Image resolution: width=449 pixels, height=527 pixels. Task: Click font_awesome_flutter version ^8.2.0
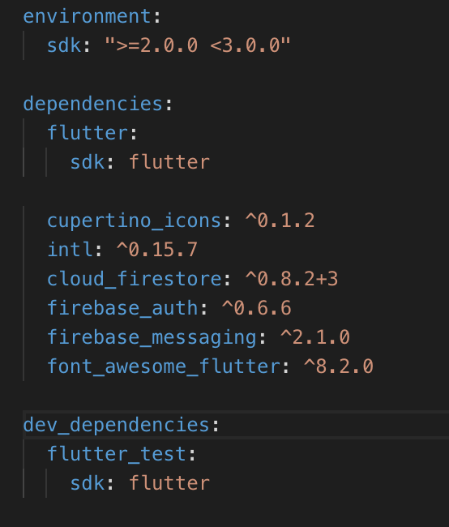coord(339,366)
